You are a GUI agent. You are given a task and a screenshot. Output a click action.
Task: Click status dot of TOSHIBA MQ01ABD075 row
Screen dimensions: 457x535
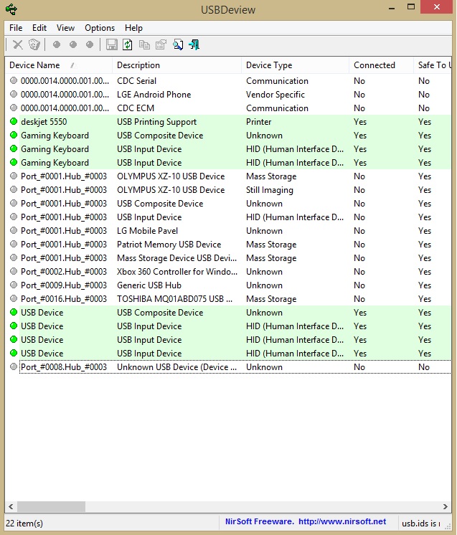pos(14,298)
